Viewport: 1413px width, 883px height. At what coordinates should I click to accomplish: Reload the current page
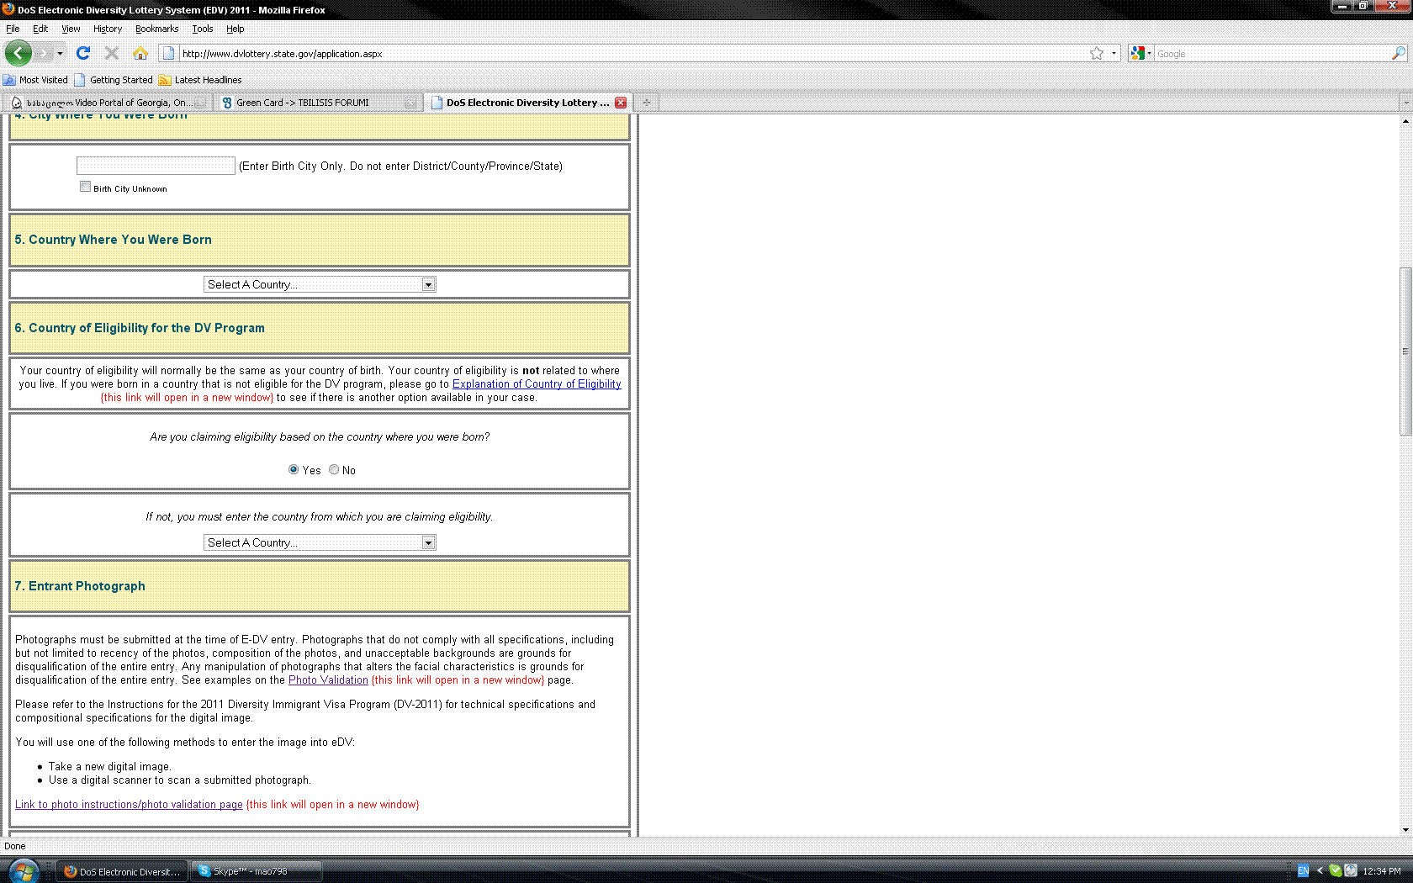click(82, 53)
